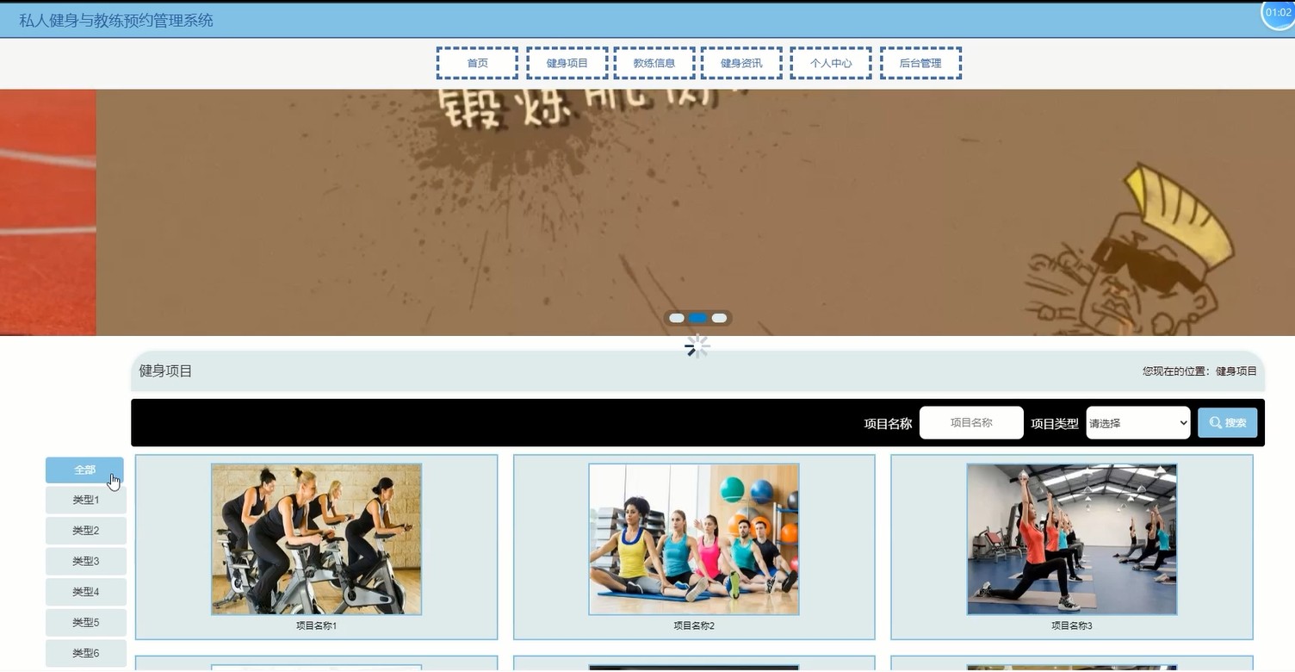Switch to the first carousel slide indicator

click(x=677, y=318)
